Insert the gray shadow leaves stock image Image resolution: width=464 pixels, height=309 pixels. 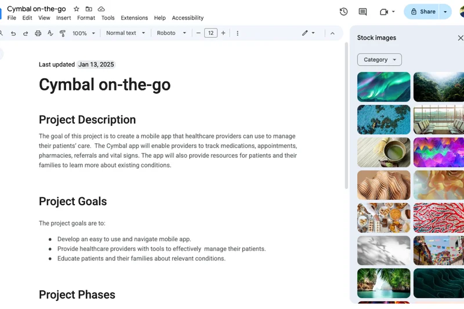click(x=384, y=250)
